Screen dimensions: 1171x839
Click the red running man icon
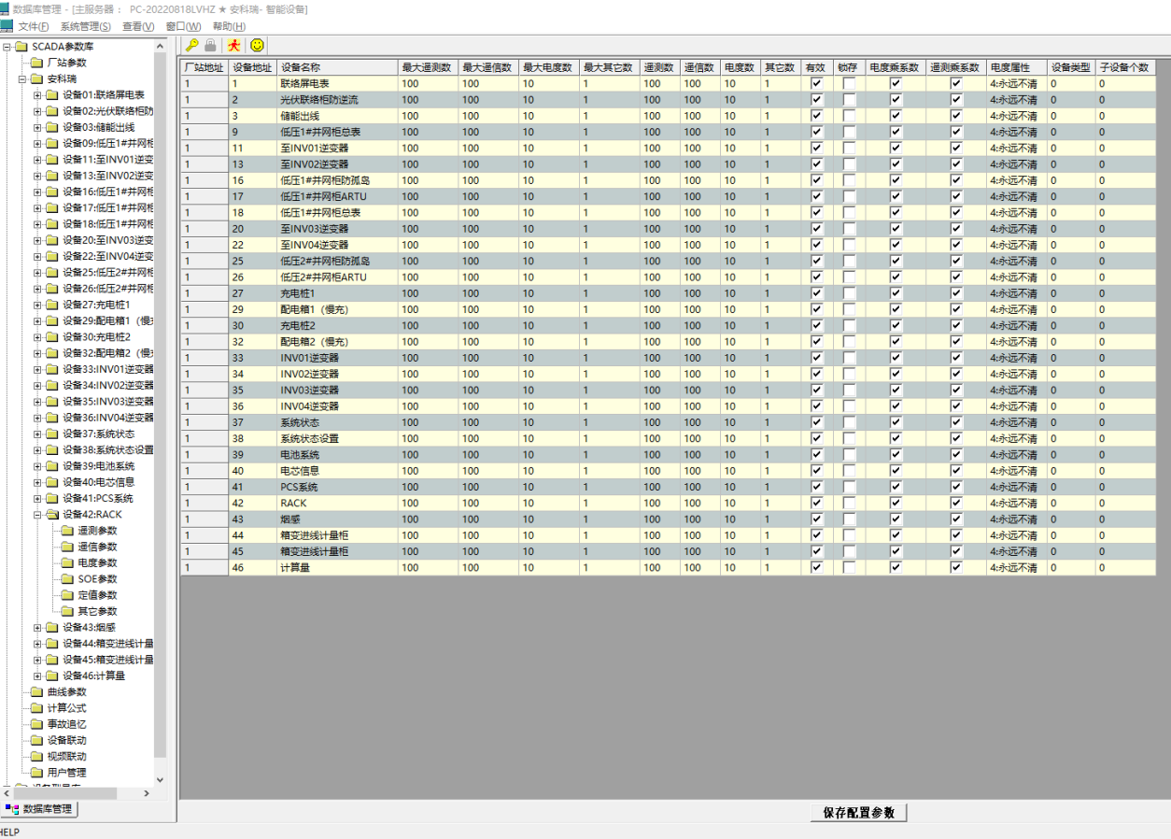click(235, 45)
